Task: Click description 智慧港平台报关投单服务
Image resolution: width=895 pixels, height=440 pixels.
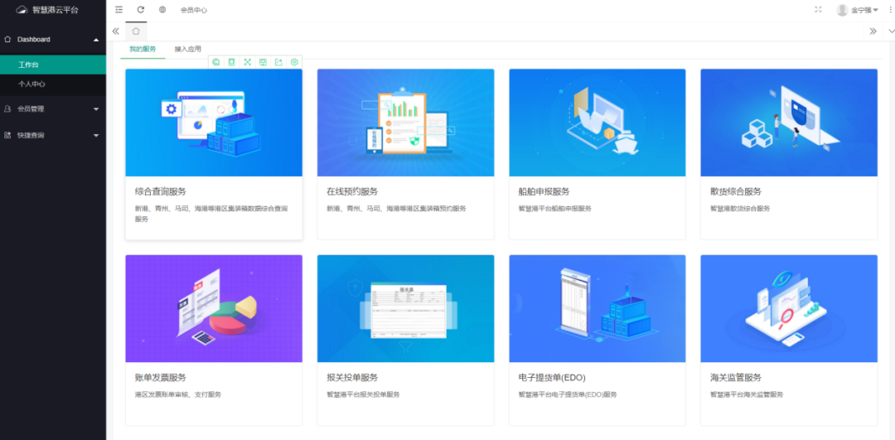Action: pos(363,394)
